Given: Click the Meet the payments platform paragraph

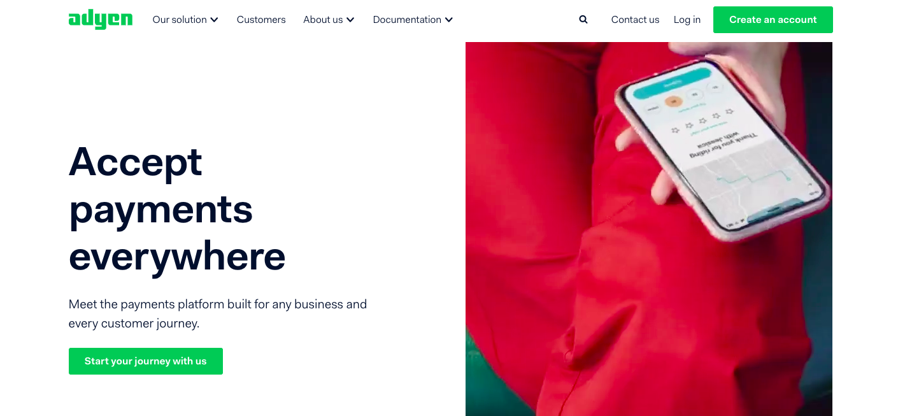Looking at the screenshot, I should pos(218,313).
